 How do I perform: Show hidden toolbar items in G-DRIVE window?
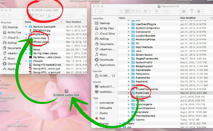(x=84, y=16)
